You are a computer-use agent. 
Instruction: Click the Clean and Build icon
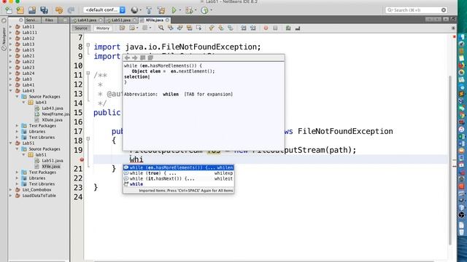(161, 10)
